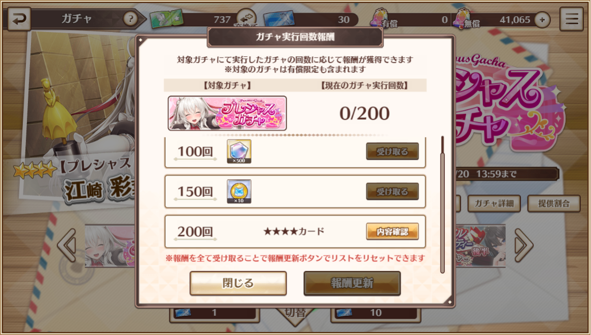Open the question mark help icon
The height and width of the screenshot is (335, 591).
[130, 19]
